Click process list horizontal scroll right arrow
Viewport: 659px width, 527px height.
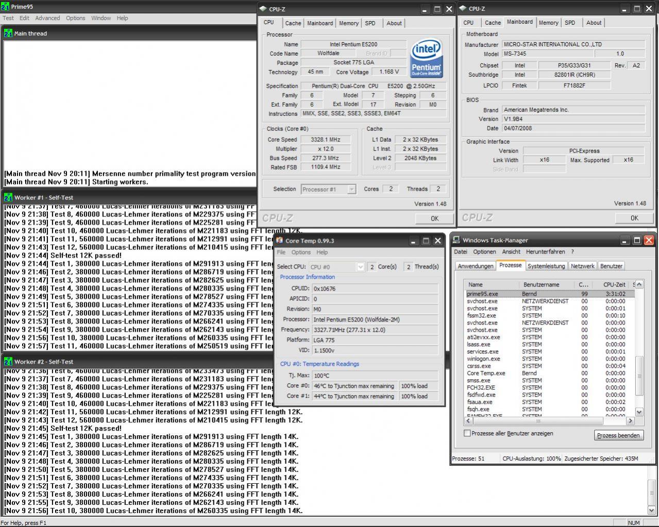(x=630, y=421)
